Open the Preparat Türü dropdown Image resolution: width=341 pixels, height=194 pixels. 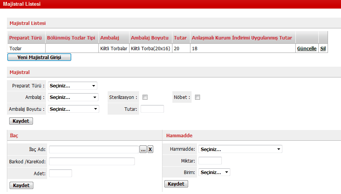pyautogui.click(x=72, y=86)
